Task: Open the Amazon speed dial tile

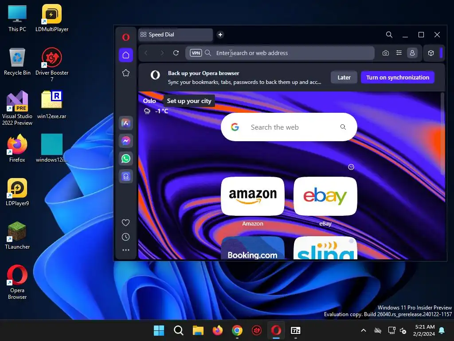Action: pos(252,196)
